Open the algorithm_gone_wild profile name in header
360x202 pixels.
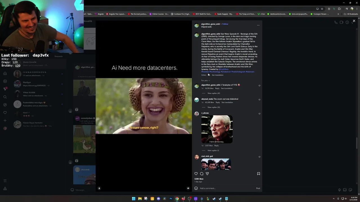pos(210,24)
